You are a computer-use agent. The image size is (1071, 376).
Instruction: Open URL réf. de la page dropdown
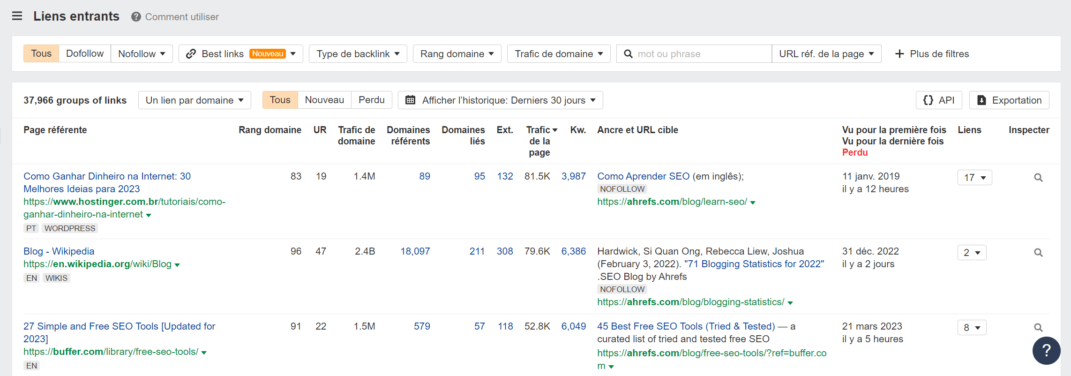(x=826, y=53)
